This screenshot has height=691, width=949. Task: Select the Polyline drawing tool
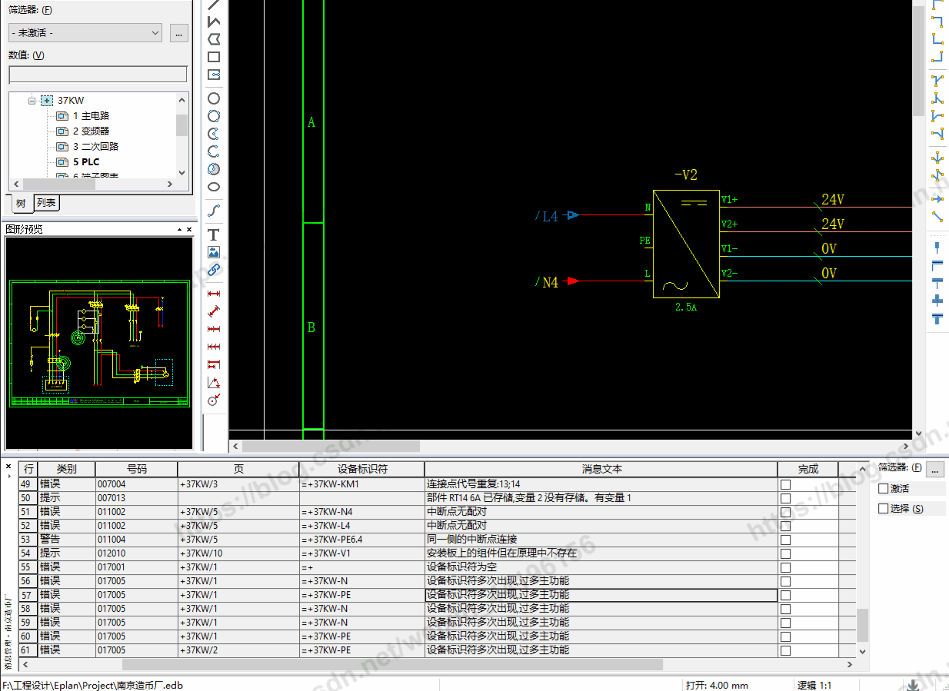(214, 22)
